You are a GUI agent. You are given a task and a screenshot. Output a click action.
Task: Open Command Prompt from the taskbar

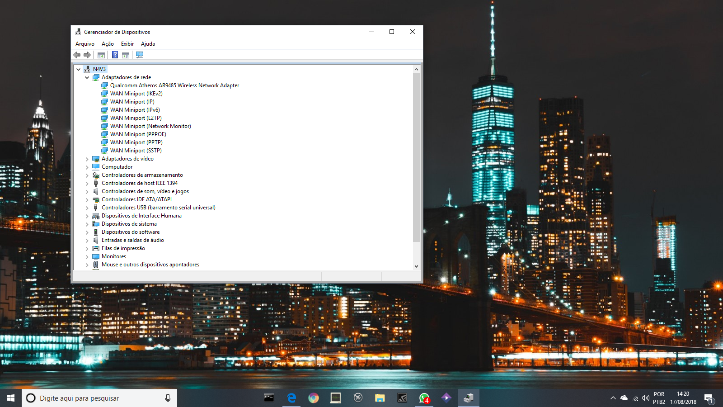pyautogui.click(x=269, y=398)
